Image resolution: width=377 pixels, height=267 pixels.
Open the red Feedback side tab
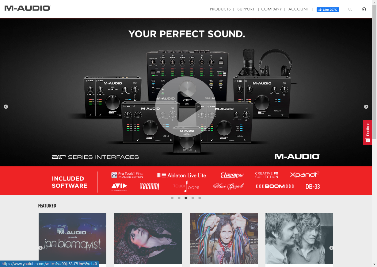[367, 132]
